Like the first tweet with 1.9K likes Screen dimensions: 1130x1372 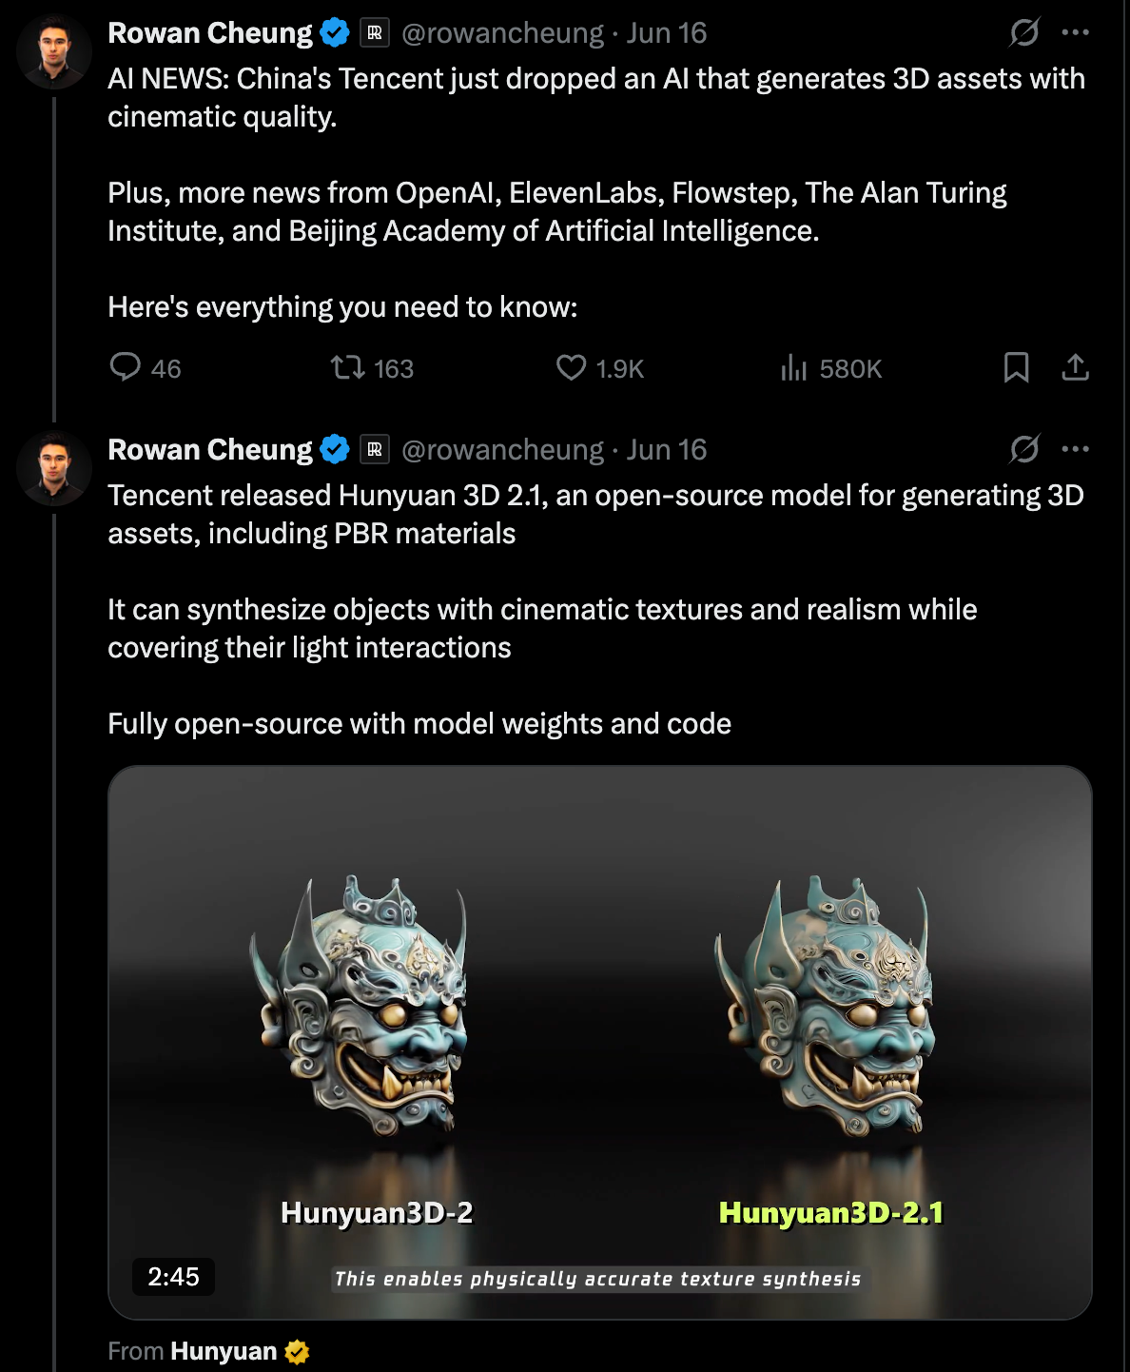click(600, 368)
